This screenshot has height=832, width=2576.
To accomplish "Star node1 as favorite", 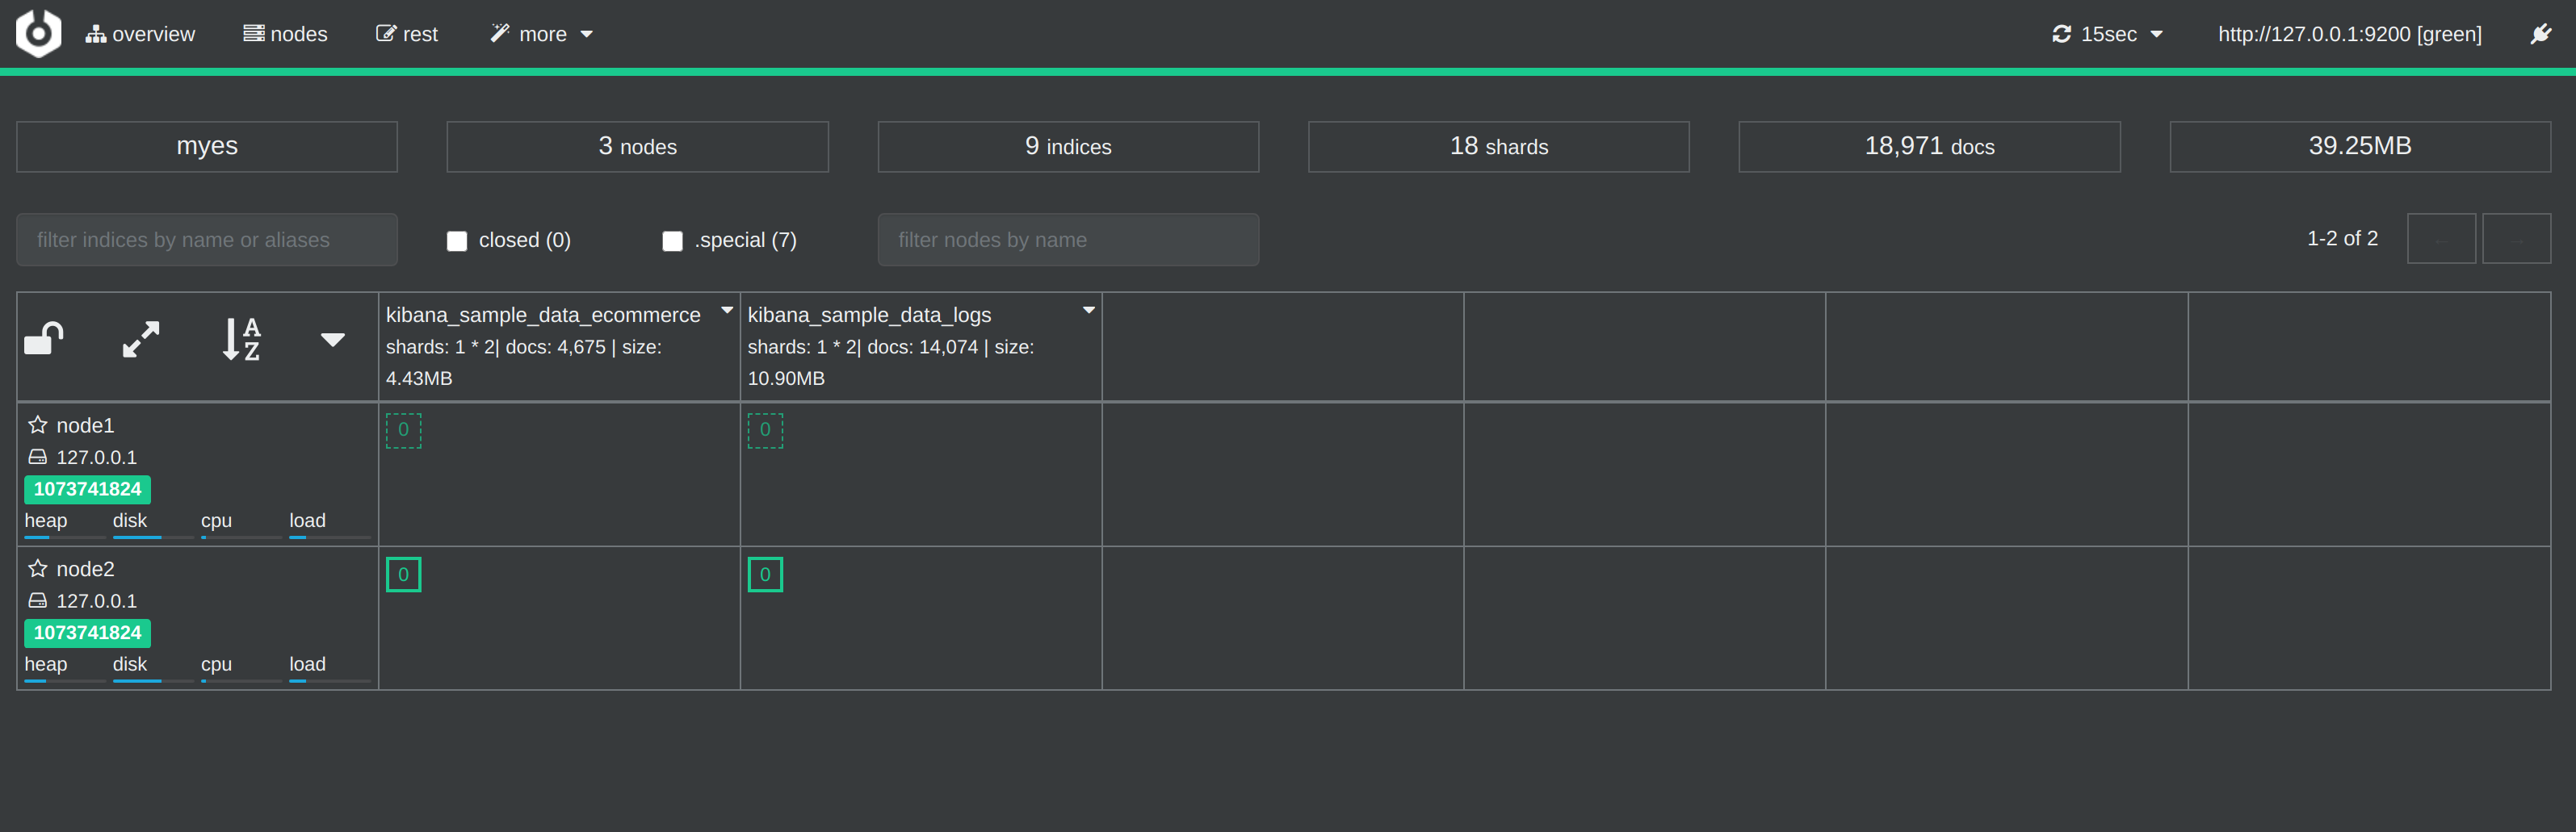I will tap(38, 425).
